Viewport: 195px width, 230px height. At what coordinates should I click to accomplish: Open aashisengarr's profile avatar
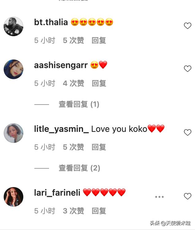point(13,69)
